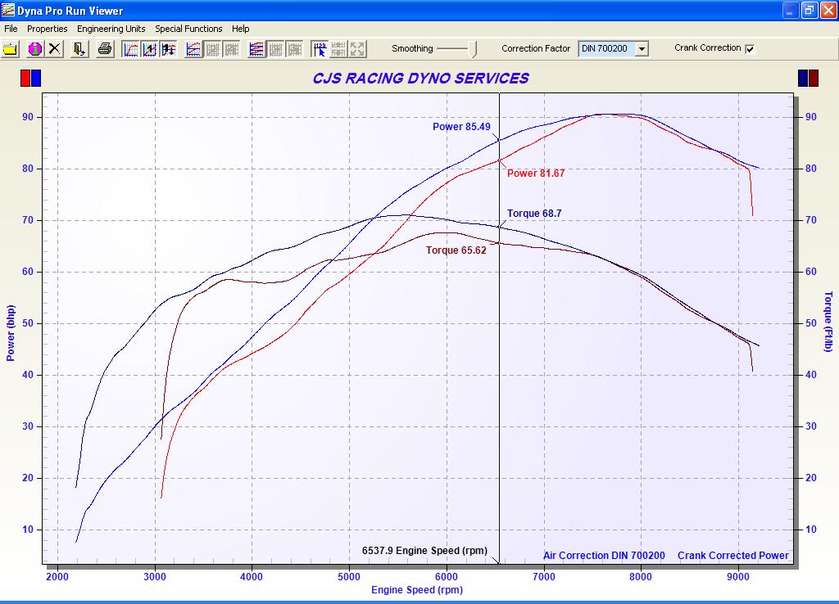Screen dimensions: 839x604
Task: Open the File menu
Action: coord(11,29)
